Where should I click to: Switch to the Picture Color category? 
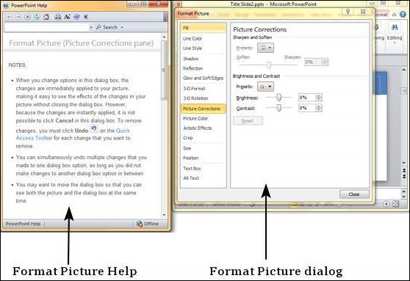tap(203, 119)
